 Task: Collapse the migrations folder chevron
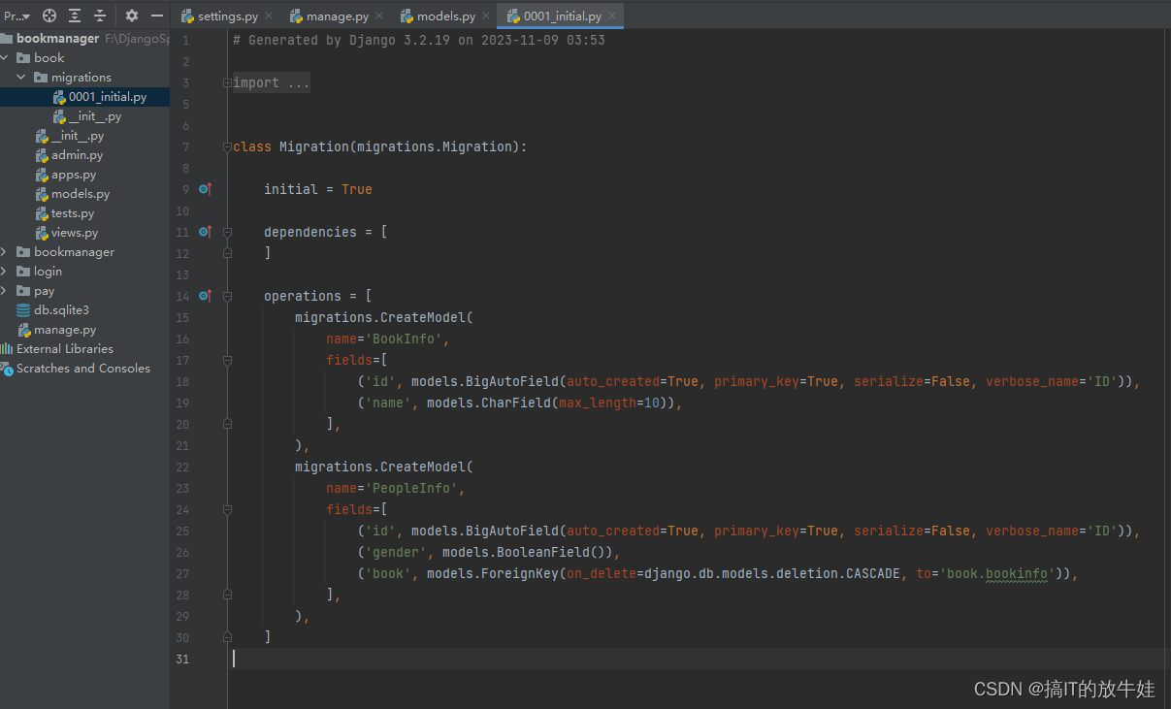click(x=21, y=78)
